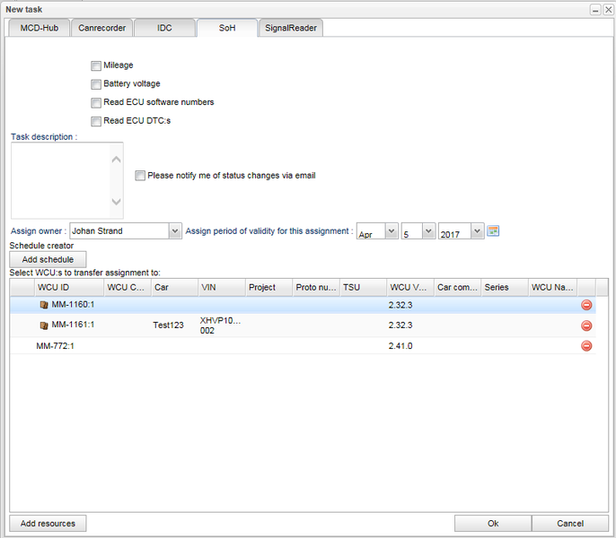The width and height of the screenshot is (616, 538).
Task: Click the package icon beside MM-1161:1
Action: (x=43, y=325)
